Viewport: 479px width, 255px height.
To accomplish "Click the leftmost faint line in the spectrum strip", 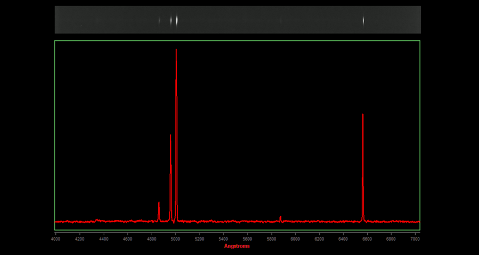I will click(x=159, y=21).
